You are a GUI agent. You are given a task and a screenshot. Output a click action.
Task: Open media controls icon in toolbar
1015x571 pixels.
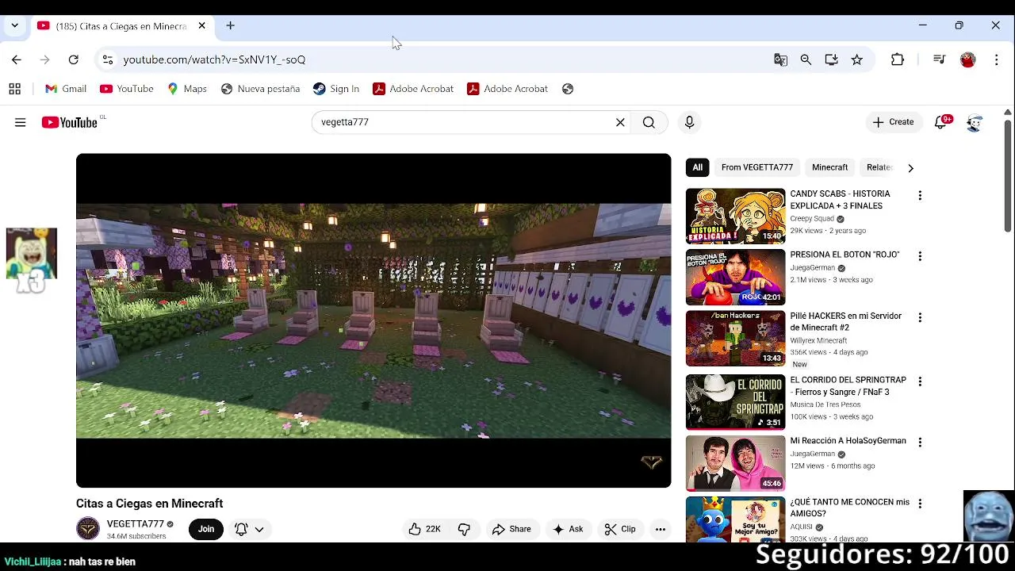pos(940,59)
